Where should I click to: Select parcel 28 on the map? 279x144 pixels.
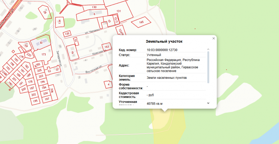[x=45, y=12]
